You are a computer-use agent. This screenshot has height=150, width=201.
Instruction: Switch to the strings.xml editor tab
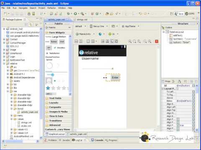(82, 20)
